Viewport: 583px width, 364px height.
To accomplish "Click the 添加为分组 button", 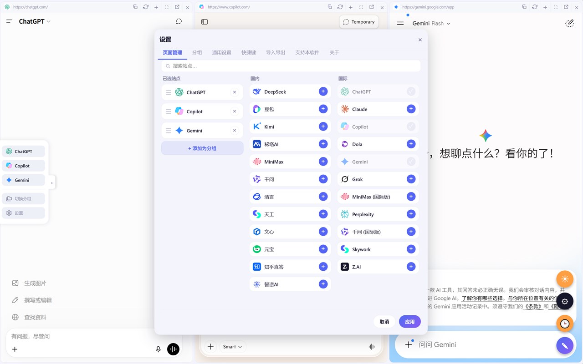I will (x=202, y=148).
